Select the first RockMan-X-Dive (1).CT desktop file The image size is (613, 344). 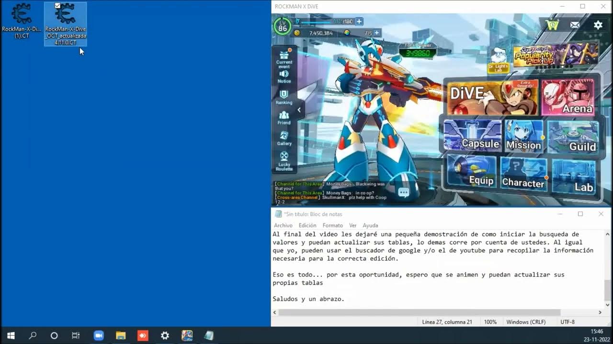tap(22, 21)
